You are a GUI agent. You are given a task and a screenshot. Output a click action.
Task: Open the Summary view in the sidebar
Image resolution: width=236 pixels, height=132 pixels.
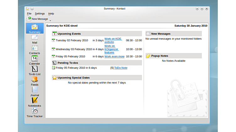[35, 28]
